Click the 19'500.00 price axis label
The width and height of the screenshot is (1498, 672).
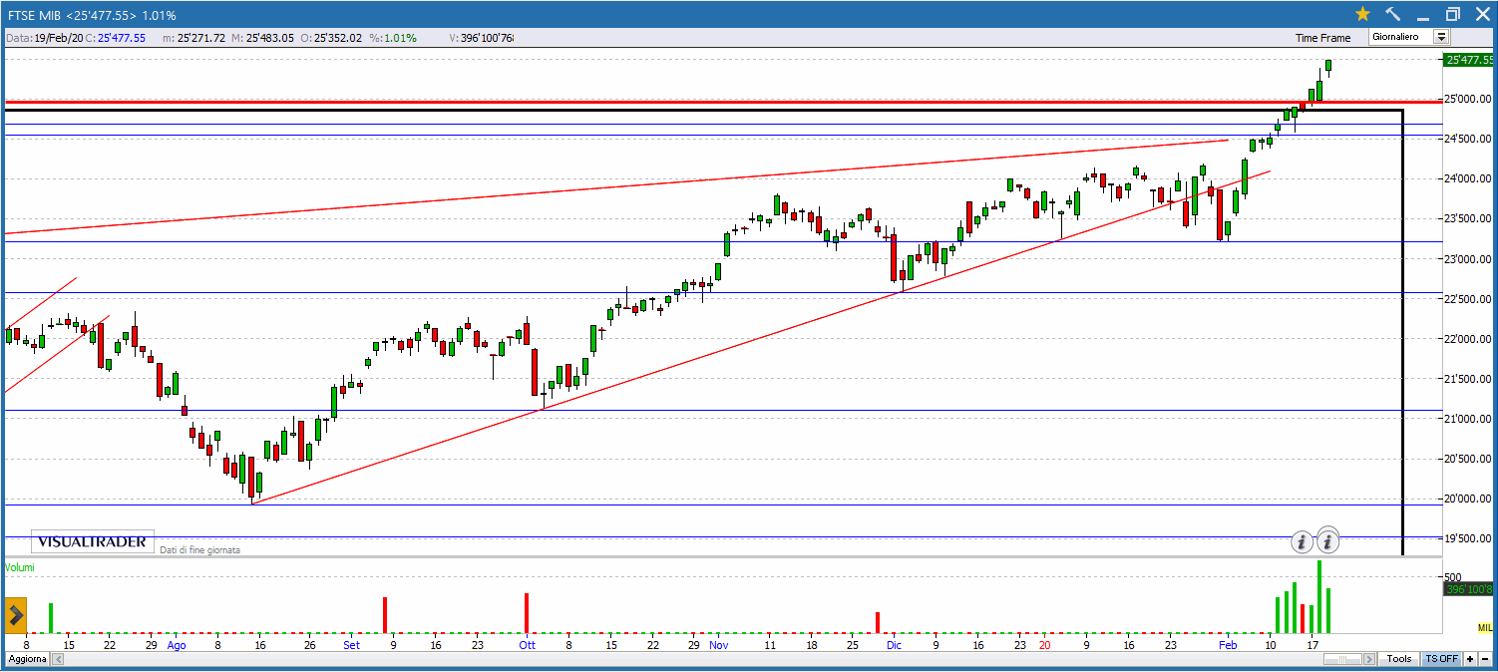point(1470,538)
